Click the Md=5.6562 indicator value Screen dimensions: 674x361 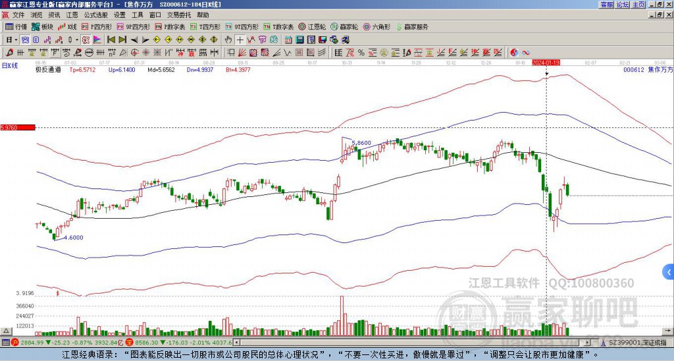pyautogui.click(x=161, y=70)
